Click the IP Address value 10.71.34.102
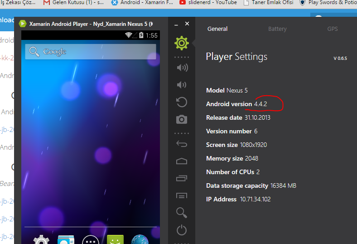 click(x=255, y=200)
